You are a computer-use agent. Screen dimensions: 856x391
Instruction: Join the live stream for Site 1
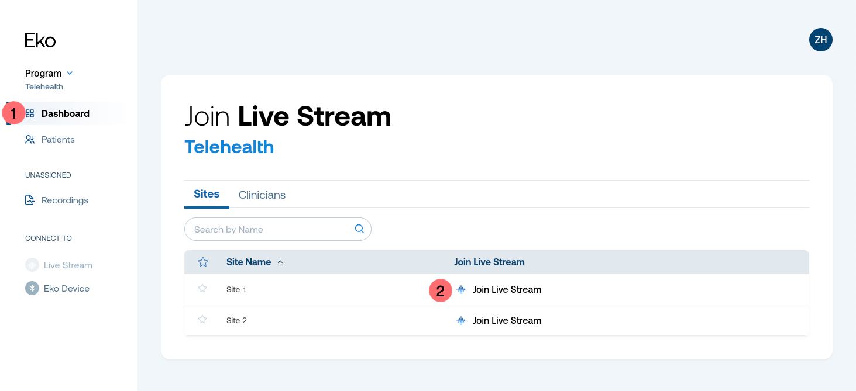[507, 289]
